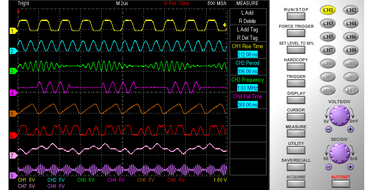Click the cyan channel 2 ground marker
Screen dimensions: 373x190
pos(13,51)
